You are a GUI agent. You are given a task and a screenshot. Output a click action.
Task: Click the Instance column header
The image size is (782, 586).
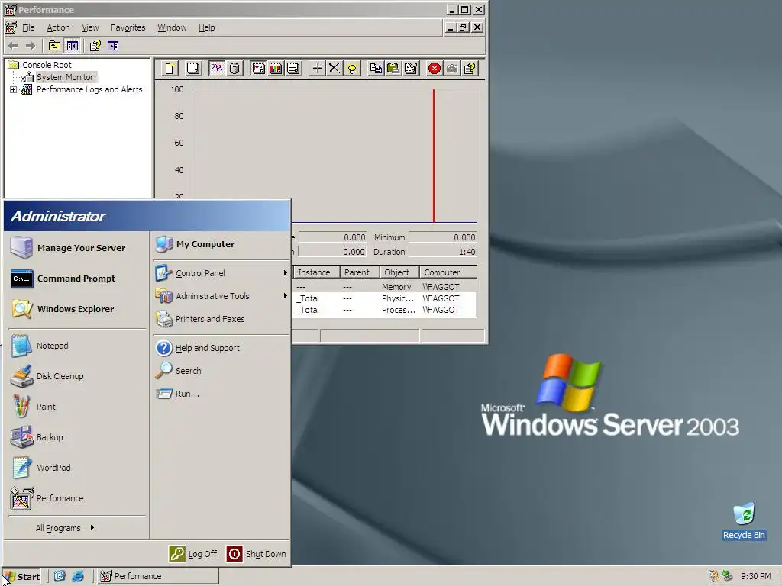coord(317,272)
